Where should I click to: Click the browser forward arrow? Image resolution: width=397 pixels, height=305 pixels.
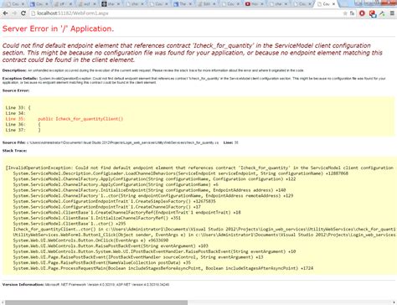(x=14, y=13)
